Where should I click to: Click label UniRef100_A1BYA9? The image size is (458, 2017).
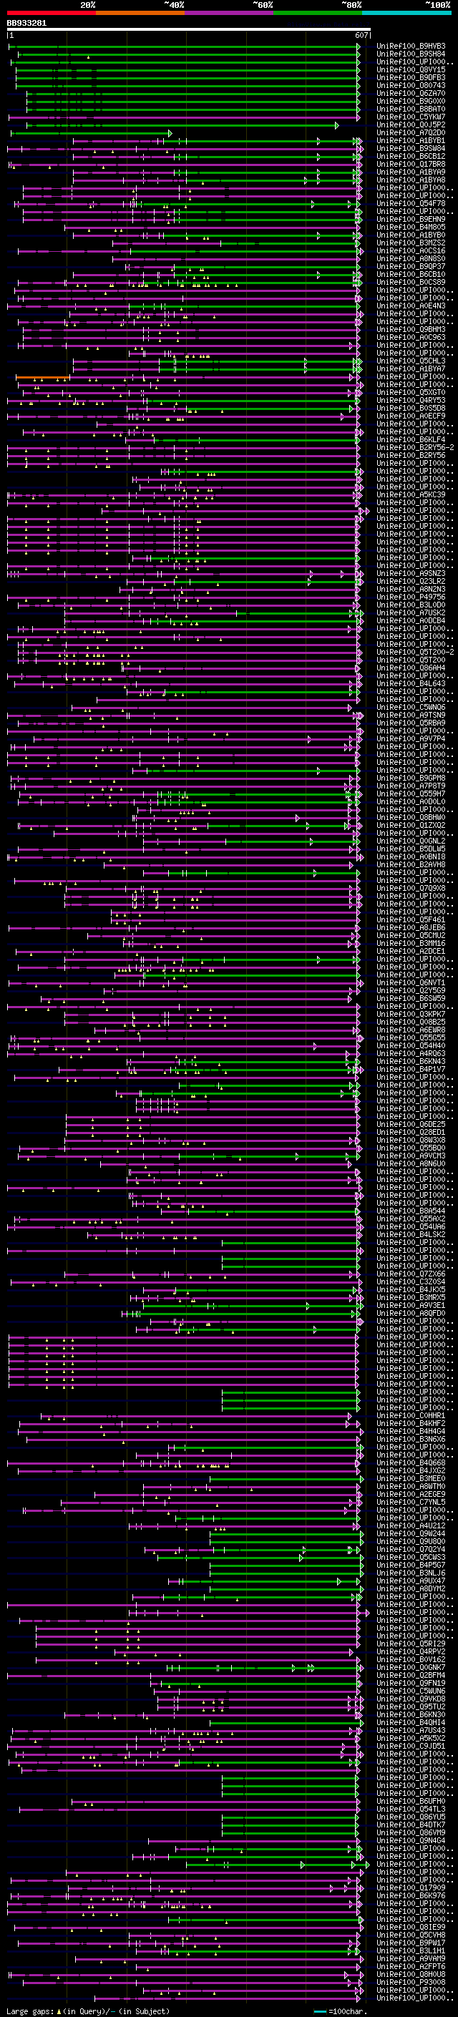[x=411, y=172]
